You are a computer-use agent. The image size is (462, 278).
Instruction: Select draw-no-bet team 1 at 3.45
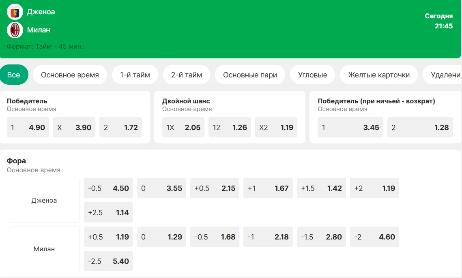click(350, 128)
